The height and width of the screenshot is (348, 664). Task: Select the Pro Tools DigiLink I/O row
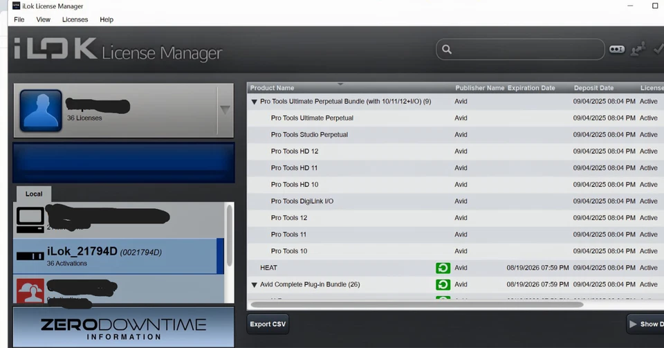[455, 201]
